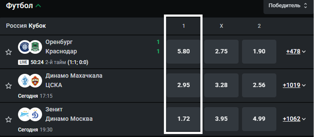Open the Зенит – Динамо Москва match page
Image resolution: width=314 pixels, height=137 pixels.
pos(69,114)
